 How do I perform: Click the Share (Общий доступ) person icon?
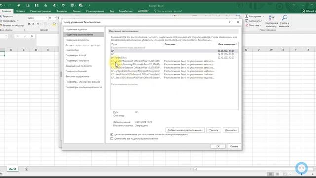304,11
